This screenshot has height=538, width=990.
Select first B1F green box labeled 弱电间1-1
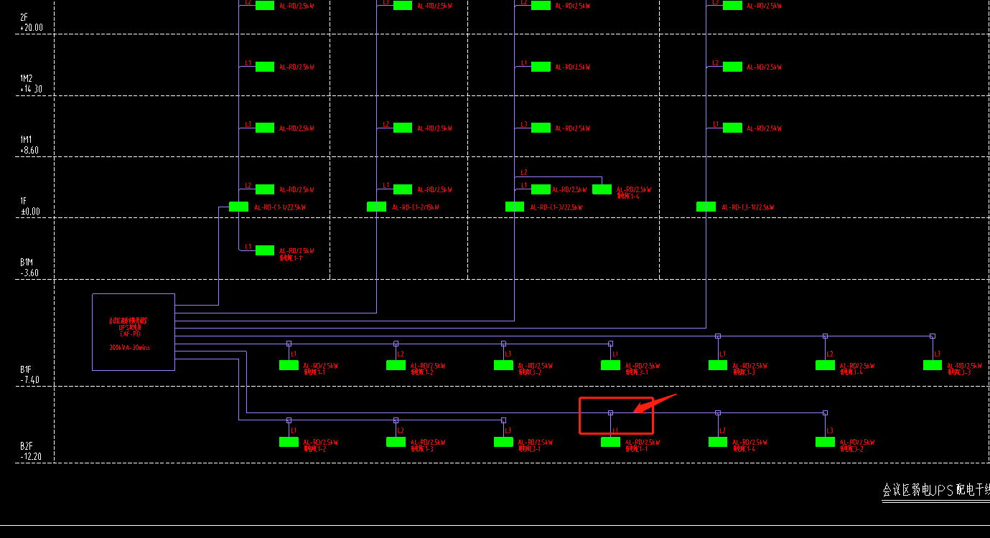pyautogui.click(x=289, y=365)
